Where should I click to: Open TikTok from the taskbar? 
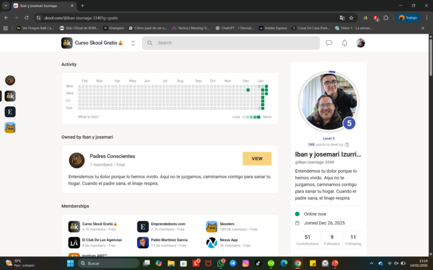258,263
